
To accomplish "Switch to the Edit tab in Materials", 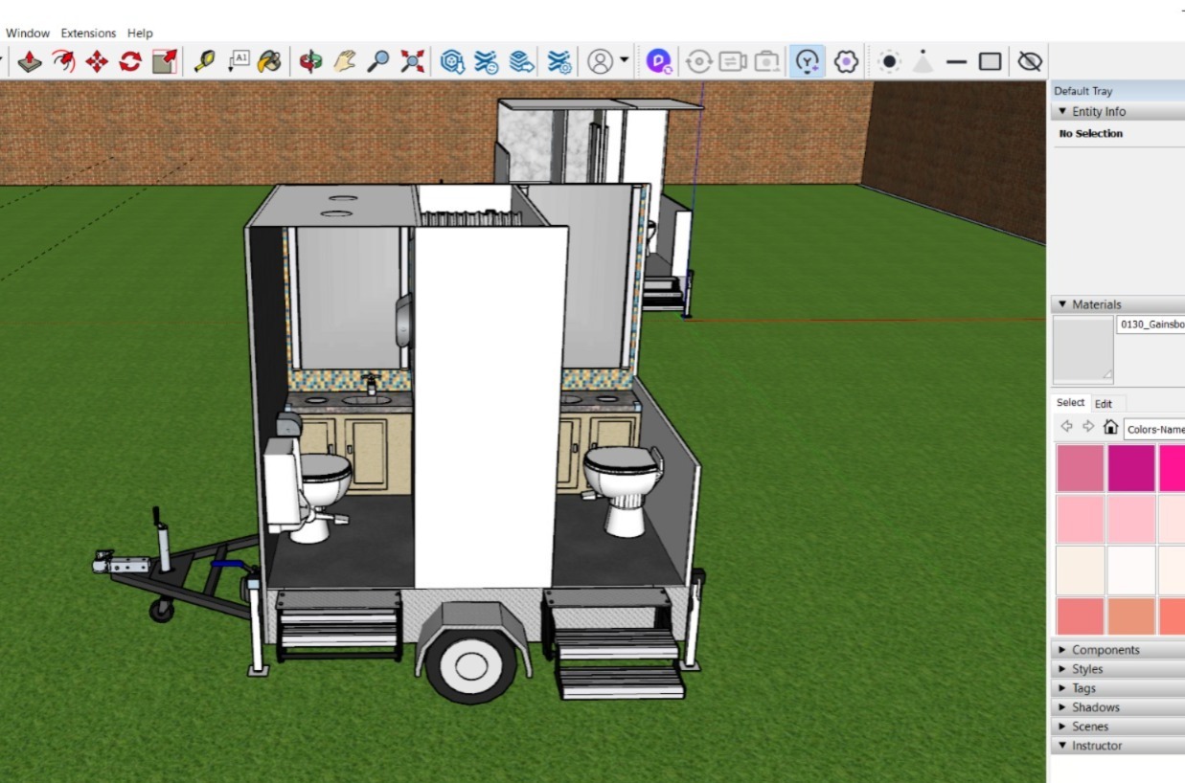I will coord(1104,404).
